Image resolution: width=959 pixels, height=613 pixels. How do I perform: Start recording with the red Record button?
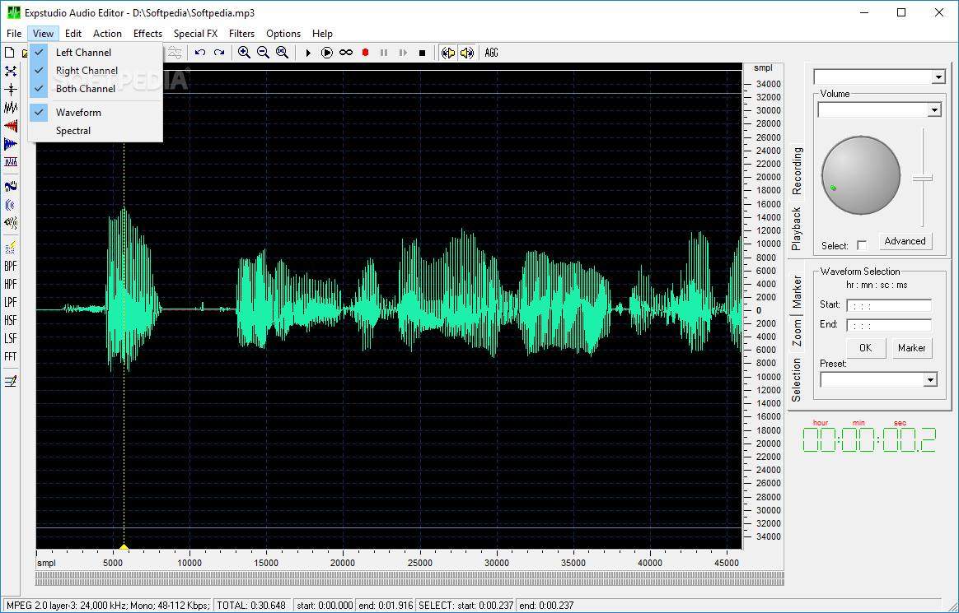tap(365, 53)
